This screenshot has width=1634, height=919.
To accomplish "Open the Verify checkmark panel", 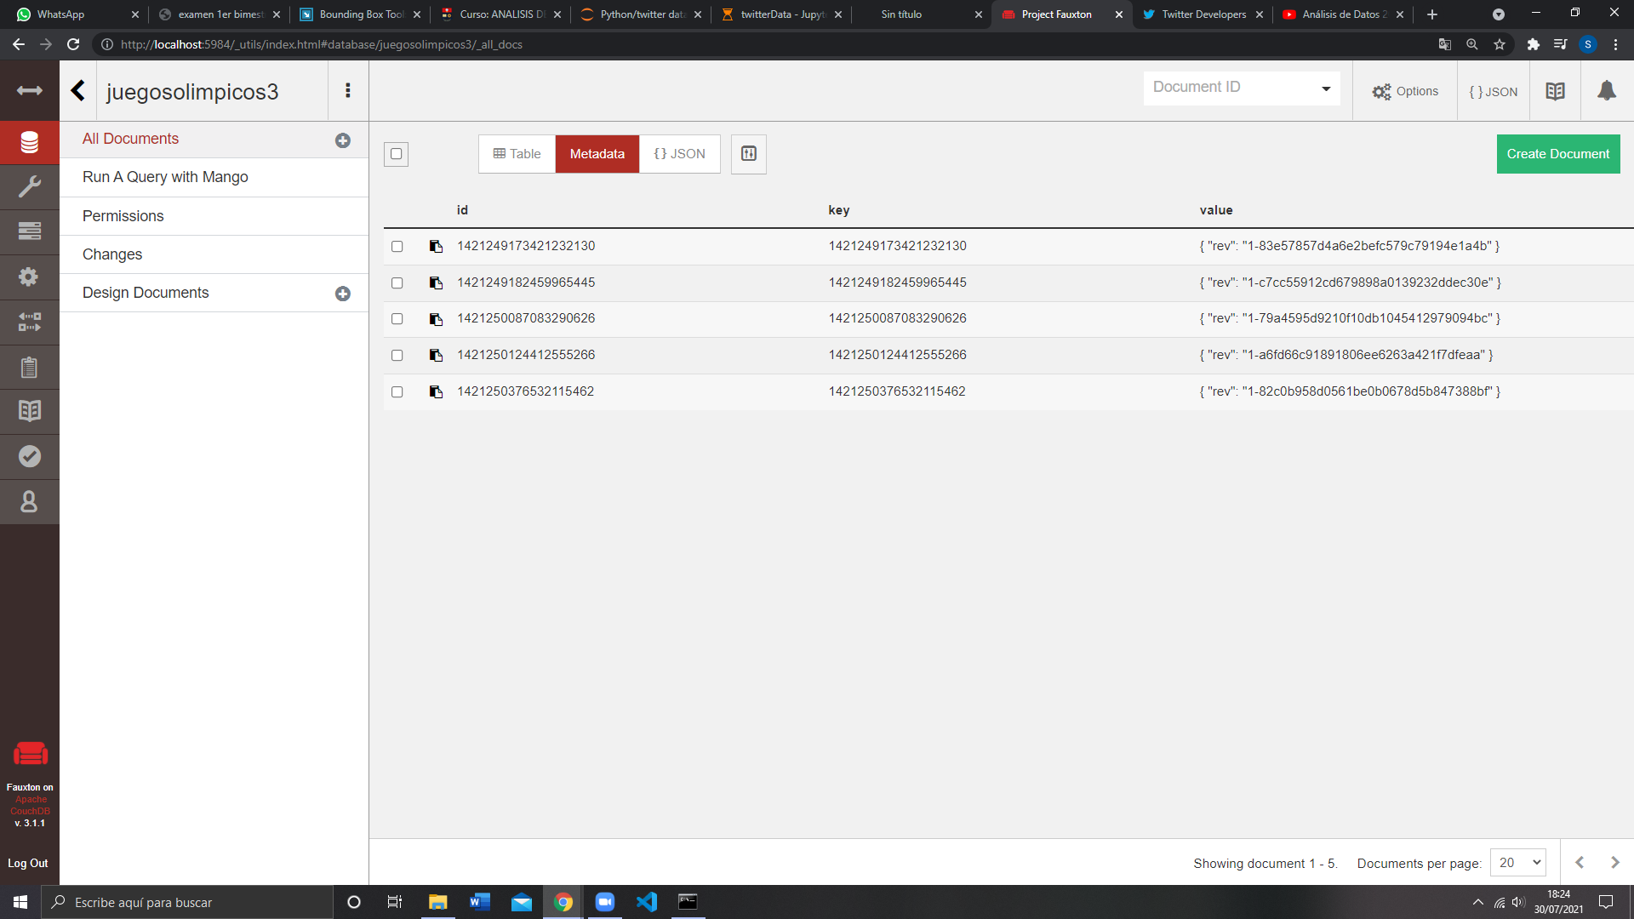I will click(29, 457).
